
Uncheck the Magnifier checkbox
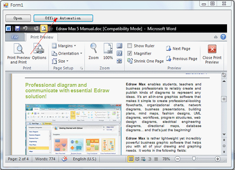coord(130,54)
